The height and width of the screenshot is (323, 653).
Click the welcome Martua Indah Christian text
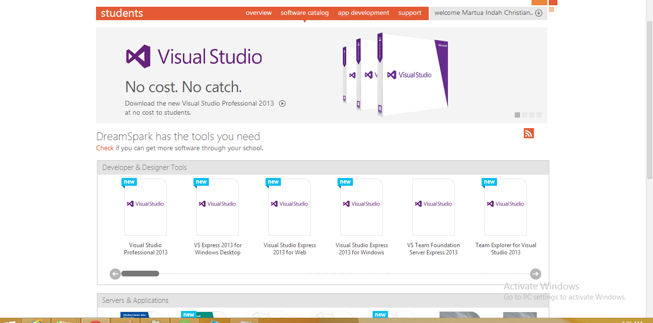point(484,13)
